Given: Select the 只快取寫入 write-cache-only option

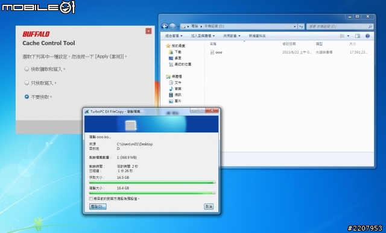Looking at the screenshot, I should point(27,83).
